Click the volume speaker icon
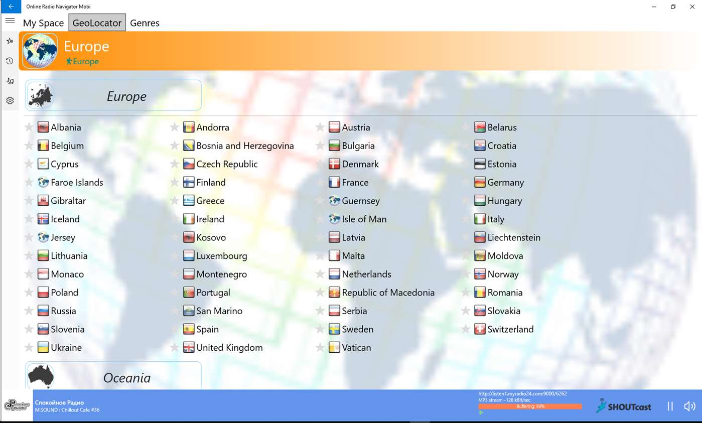 pyautogui.click(x=689, y=406)
